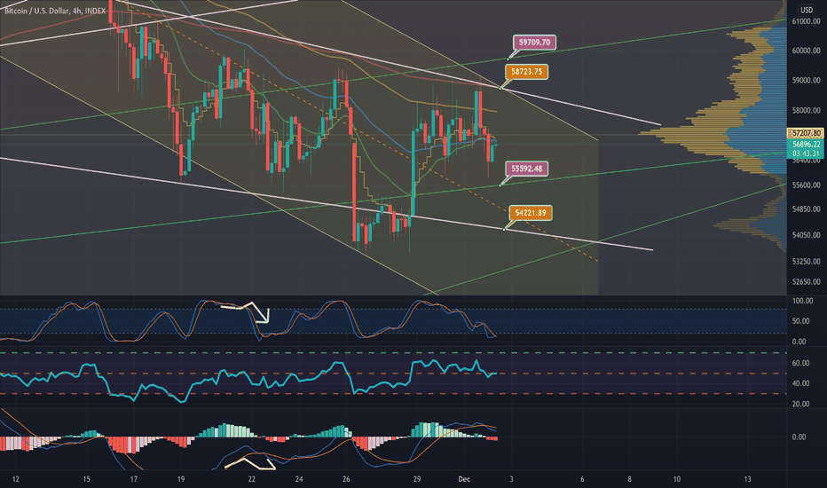This screenshot has width=827, height=488.
Task: Click the date 29 on time axis
Action: pyautogui.click(x=417, y=479)
